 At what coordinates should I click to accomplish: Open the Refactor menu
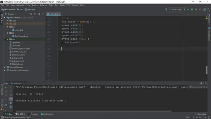coord(44,5)
